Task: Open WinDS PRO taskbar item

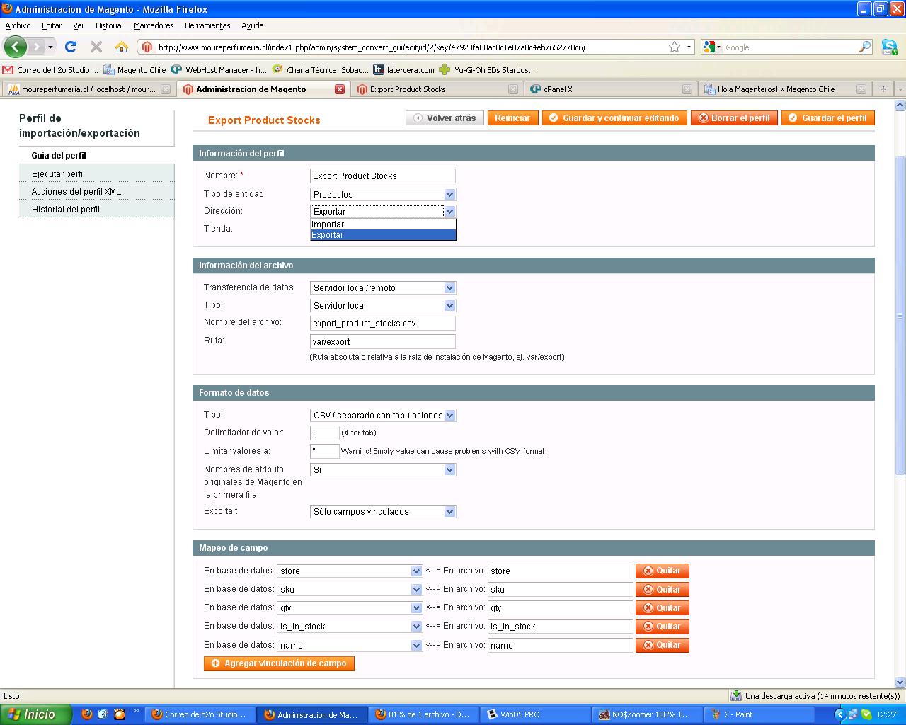Action: 535,714
